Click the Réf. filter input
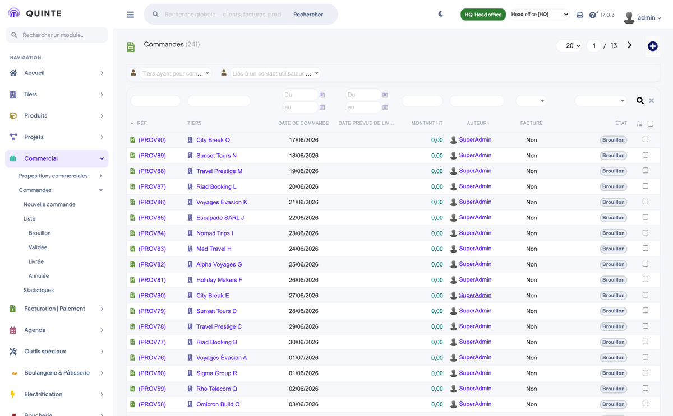 [156, 101]
